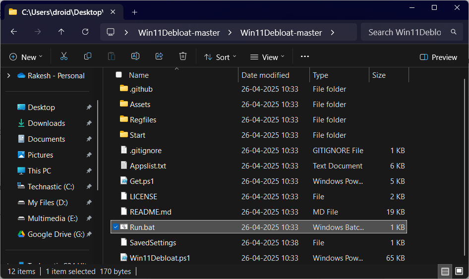Click the Cut scissors icon
The width and height of the screenshot is (469, 279).
[x=64, y=56]
